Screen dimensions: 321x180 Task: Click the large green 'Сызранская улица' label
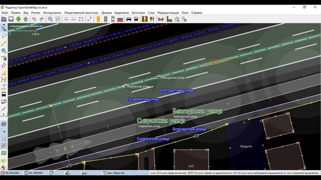pyautogui.click(x=161, y=120)
